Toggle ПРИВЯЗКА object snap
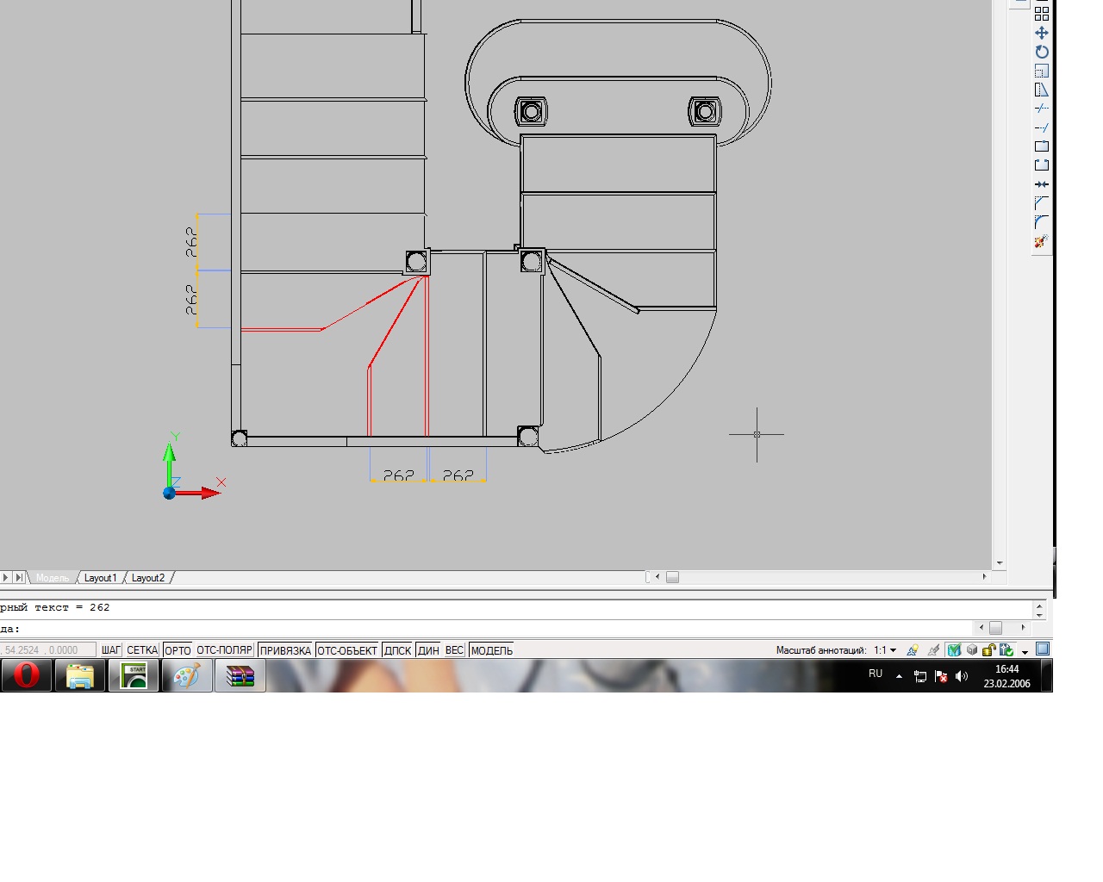The width and height of the screenshot is (1103, 882). click(x=285, y=650)
